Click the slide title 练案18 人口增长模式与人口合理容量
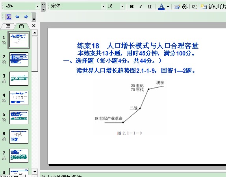Viewport: 226px width, 177px height. (x=138, y=46)
